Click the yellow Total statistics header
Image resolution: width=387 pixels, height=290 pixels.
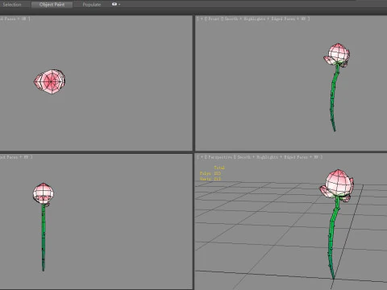[x=219, y=168]
